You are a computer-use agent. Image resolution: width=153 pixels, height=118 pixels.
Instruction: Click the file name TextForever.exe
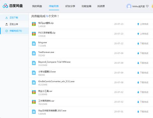[x=46, y=52]
